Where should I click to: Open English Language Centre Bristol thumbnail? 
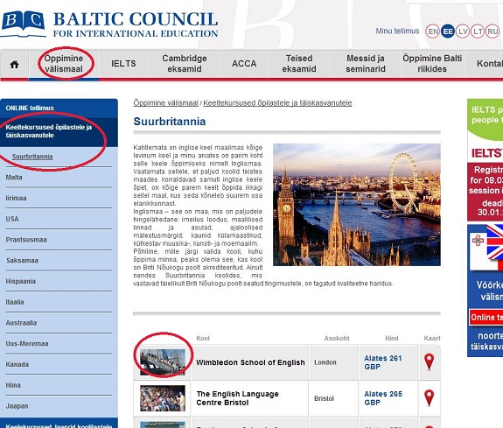click(163, 398)
